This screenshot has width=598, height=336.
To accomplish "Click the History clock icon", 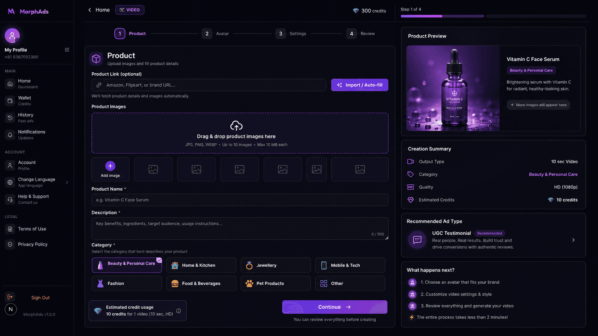I will [x=10, y=117].
